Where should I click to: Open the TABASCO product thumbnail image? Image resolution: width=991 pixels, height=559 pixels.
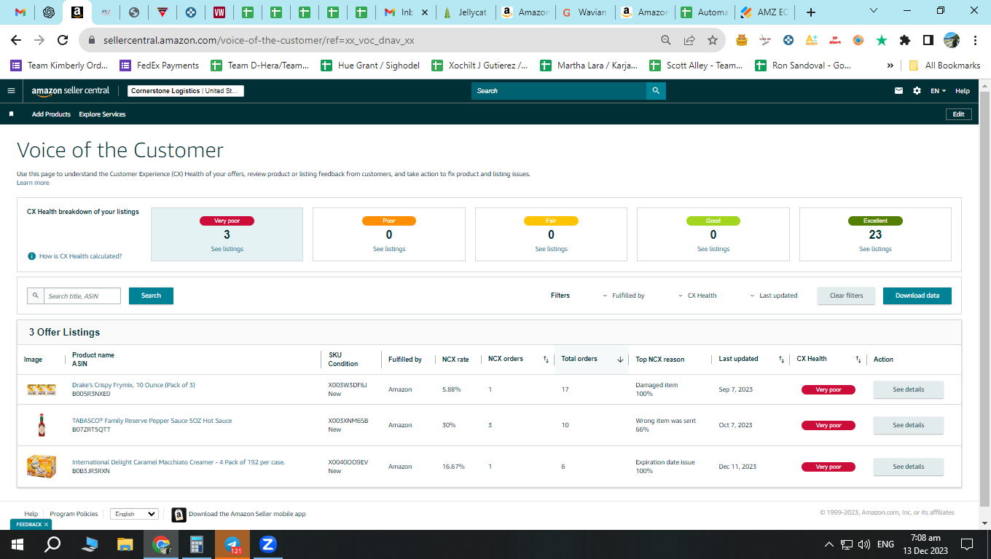pyautogui.click(x=42, y=425)
